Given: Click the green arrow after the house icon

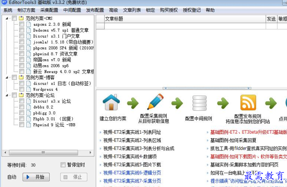Looking at the screenshot, I should tap(133, 103).
